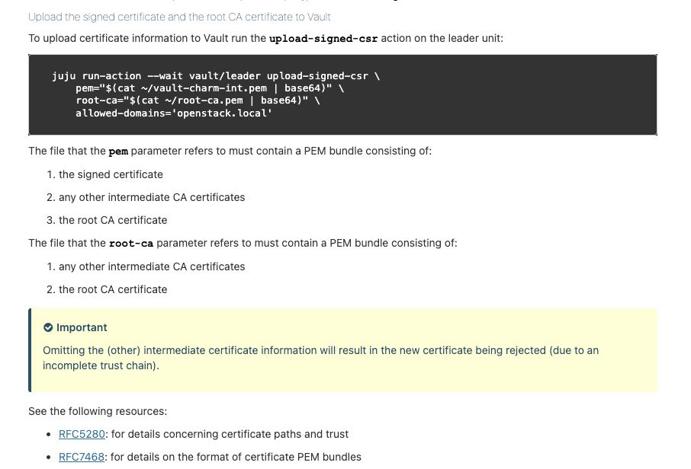The width and height of the screenshot is (691, 469).
Task: Click the third item in the pem list
Action: pos(113,220)
